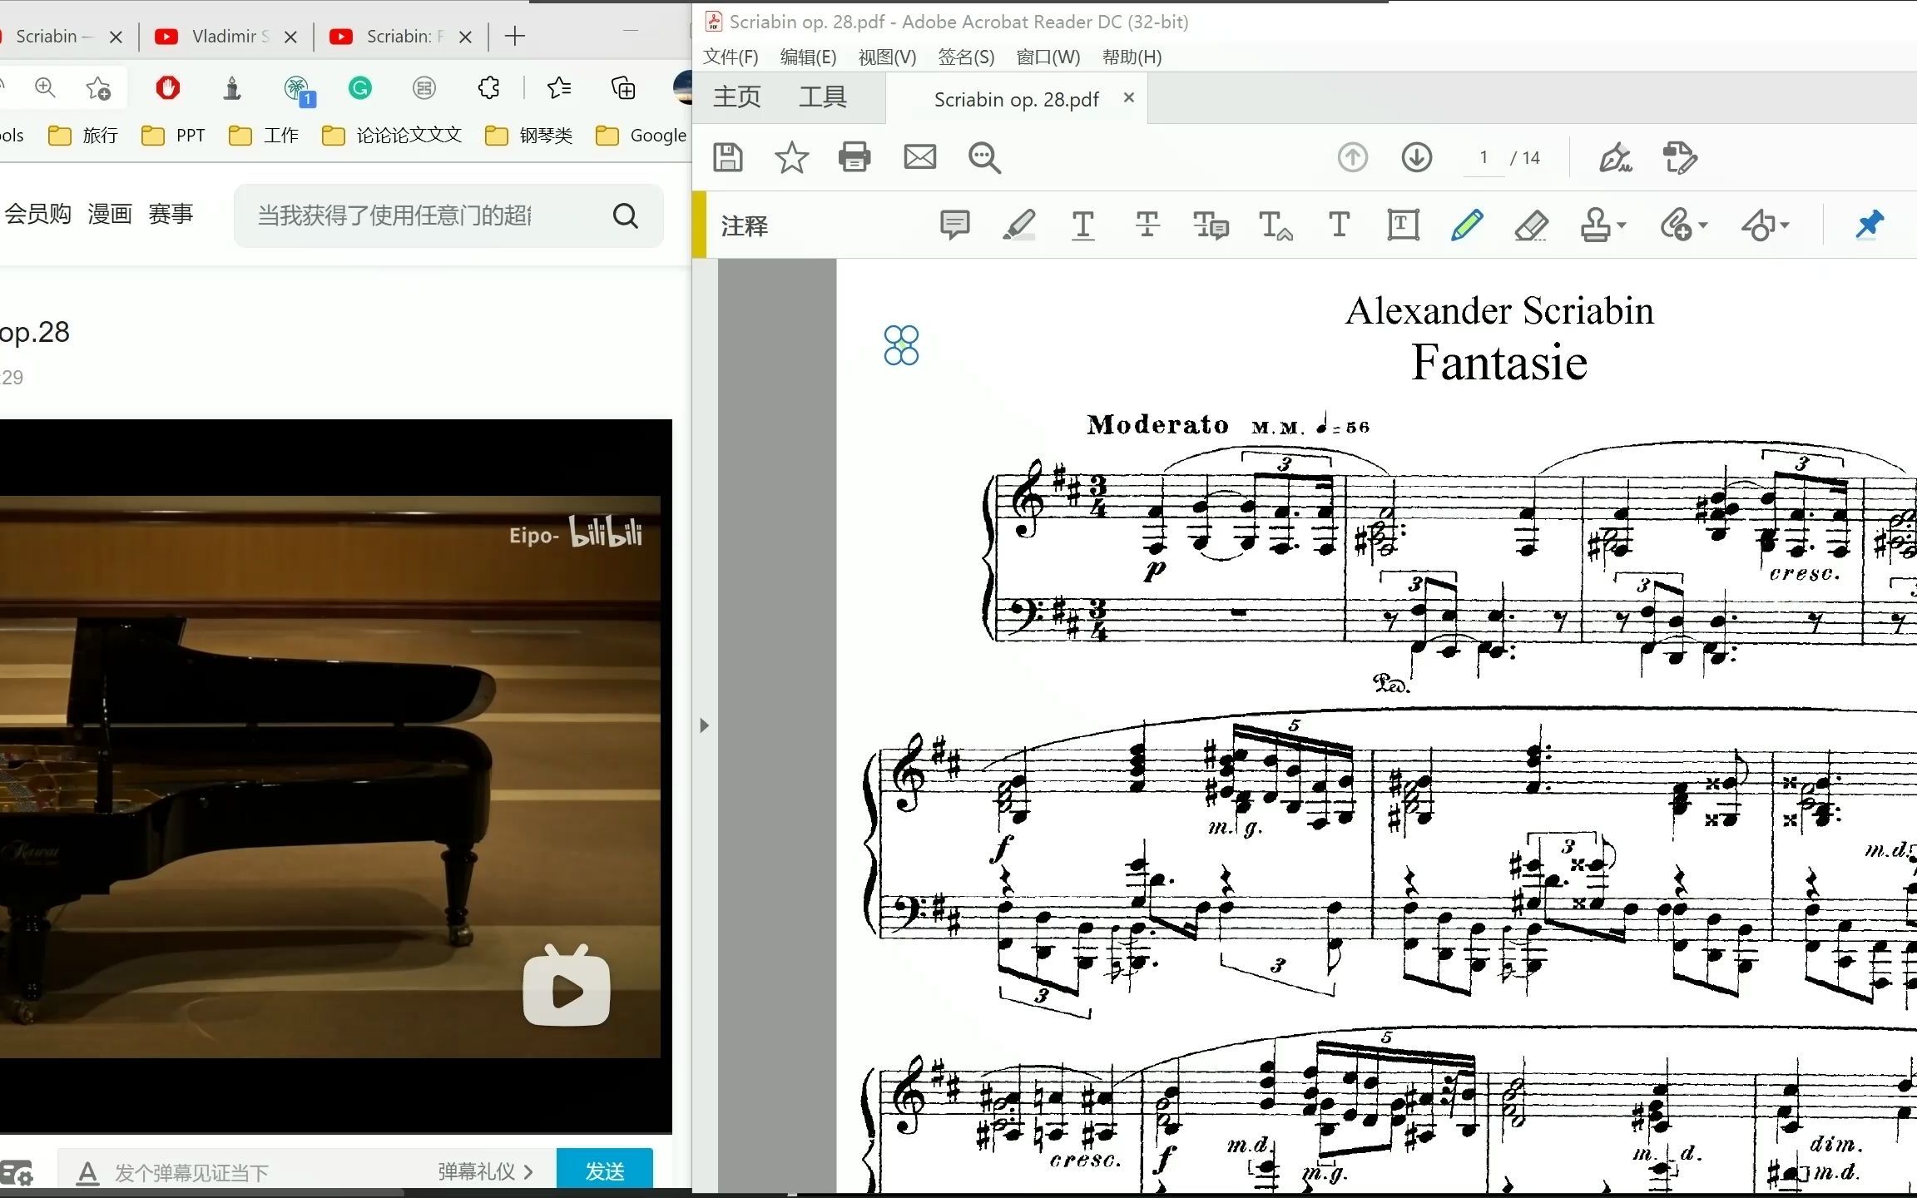1917x1198 pixels.
Task: Select the insert text at cursor tool
Action: tap(1276, 225)
